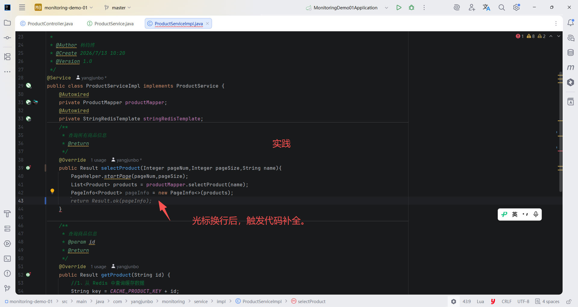The image size is (578, 307).
Task: Open the Structure tool window
Action: pyautogui.click(x=8, y=57)
